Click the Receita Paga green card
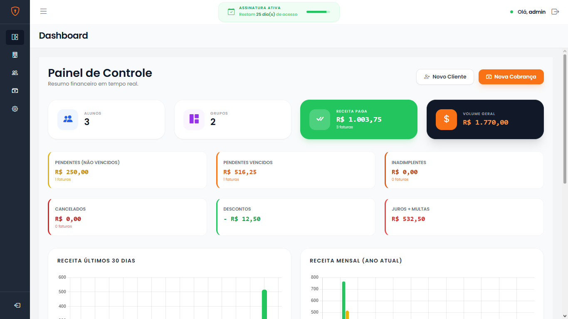 coord(358,120)
